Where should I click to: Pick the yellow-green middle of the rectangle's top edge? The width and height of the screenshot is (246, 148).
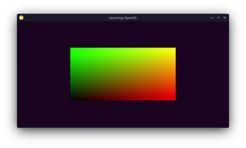coord(123,49)
